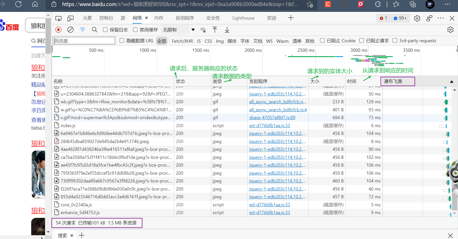458x239 pixels.
Task: Open the throttling dropdown 无限制
Action: [x=179, y=30]
